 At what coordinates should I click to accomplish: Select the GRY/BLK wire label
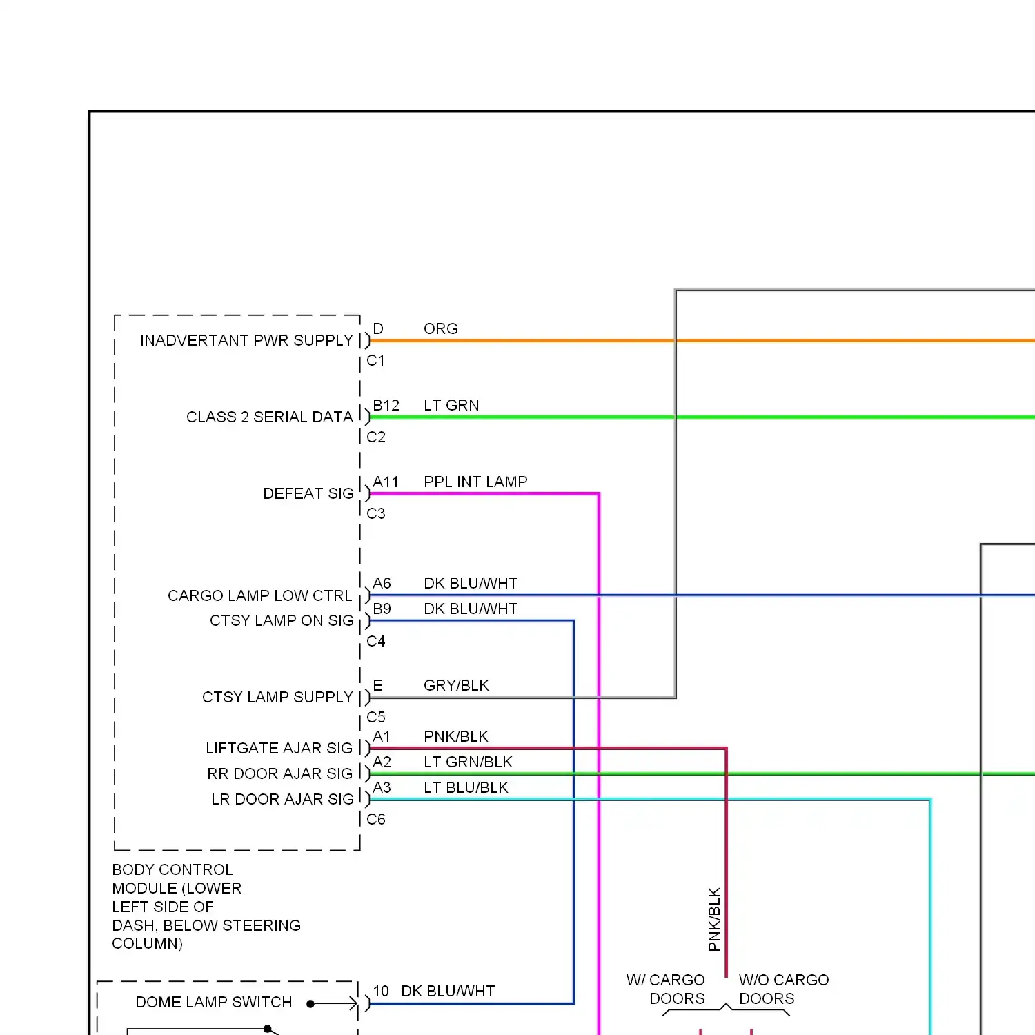coord(456,685)
